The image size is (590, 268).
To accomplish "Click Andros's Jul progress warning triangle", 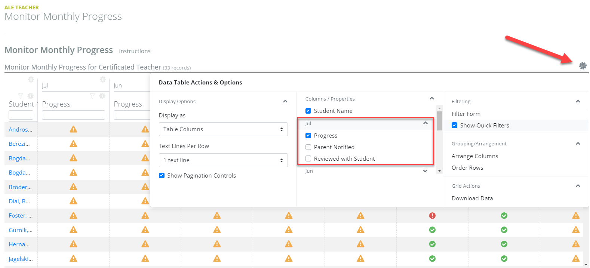I will 73,129.
